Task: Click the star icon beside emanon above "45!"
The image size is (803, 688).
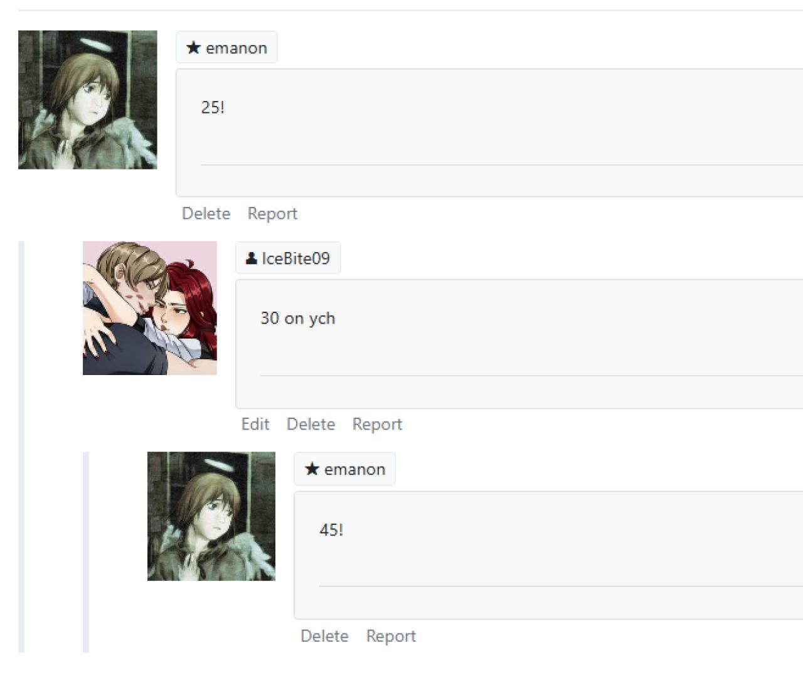Action: tap(312, 469)
